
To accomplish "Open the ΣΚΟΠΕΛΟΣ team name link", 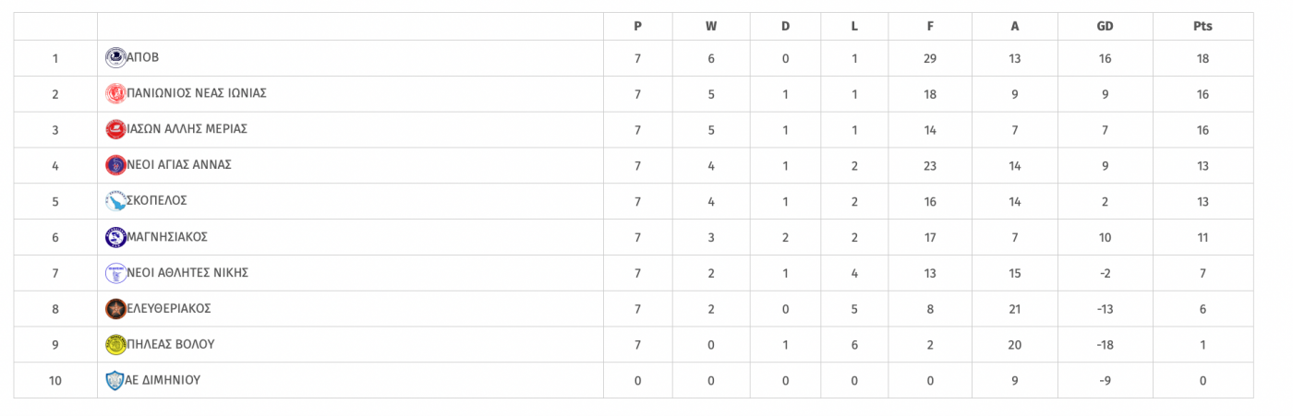I will pos(157,201).
